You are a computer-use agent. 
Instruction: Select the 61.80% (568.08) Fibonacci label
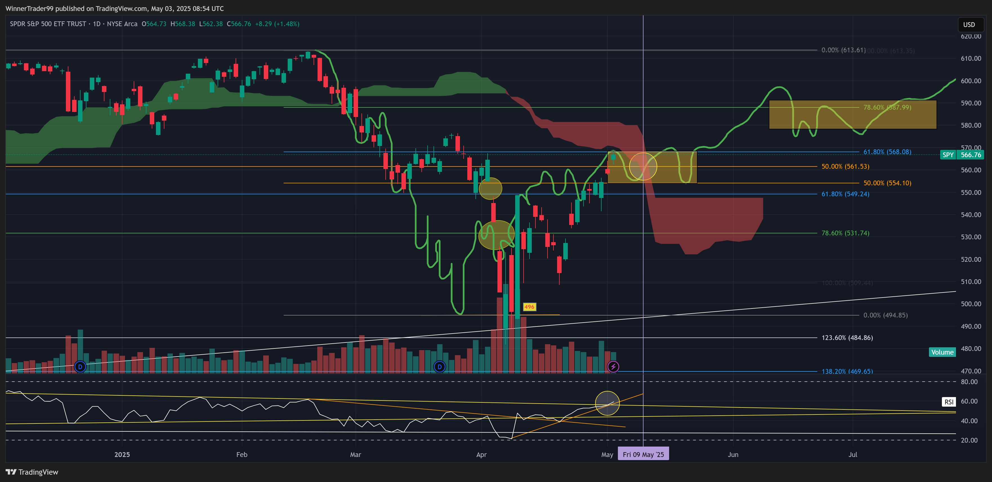pos(887,152)
